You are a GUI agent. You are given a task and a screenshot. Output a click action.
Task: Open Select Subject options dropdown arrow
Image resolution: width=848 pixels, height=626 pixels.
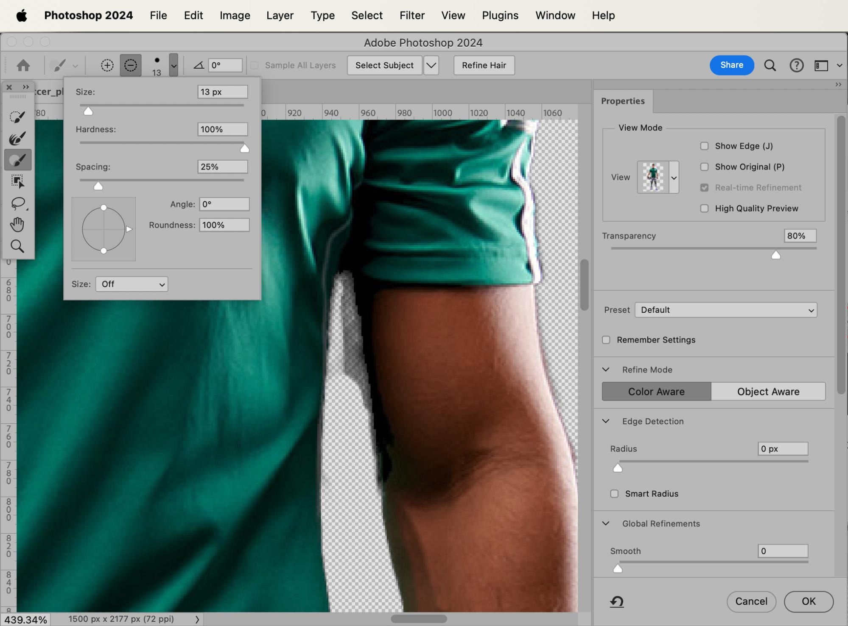(431, 65)
